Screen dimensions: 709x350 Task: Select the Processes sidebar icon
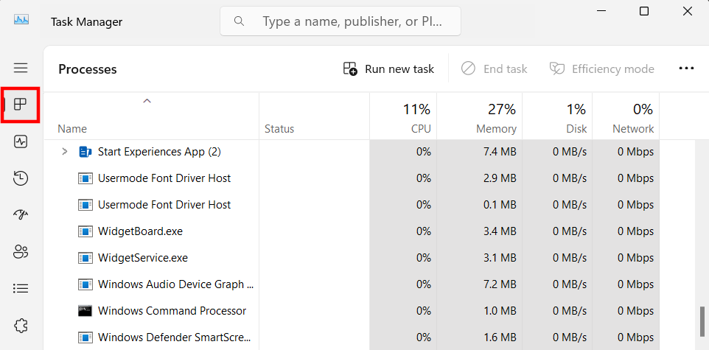point(21,105)
